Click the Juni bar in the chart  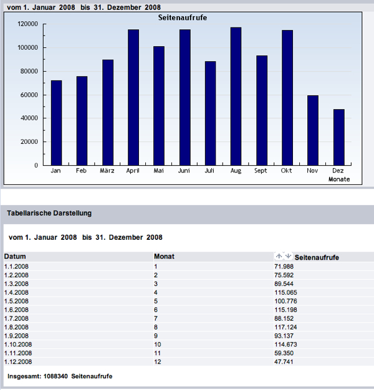[185, 97]
